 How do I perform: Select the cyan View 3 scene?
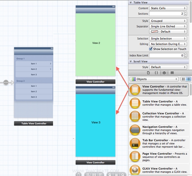coord(95,125)
